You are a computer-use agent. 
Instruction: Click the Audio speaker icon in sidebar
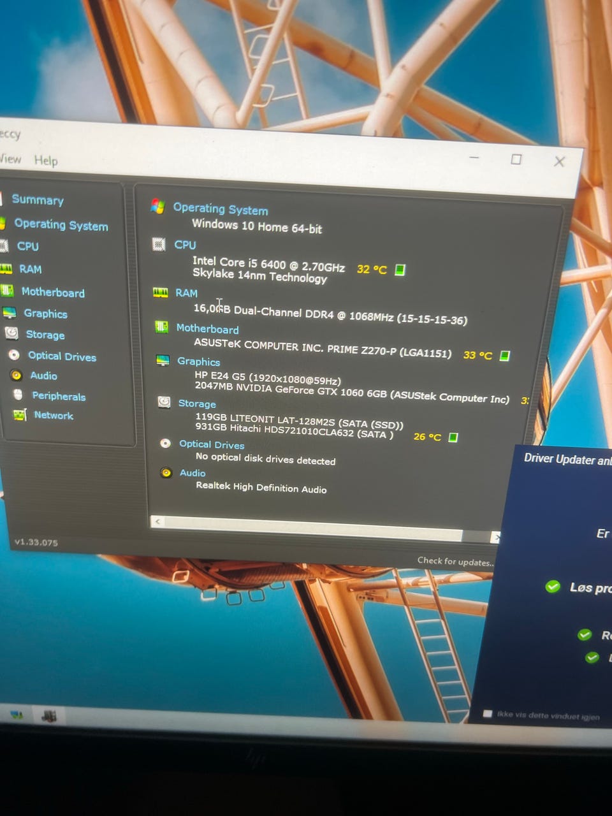click(x=17, y=375)
